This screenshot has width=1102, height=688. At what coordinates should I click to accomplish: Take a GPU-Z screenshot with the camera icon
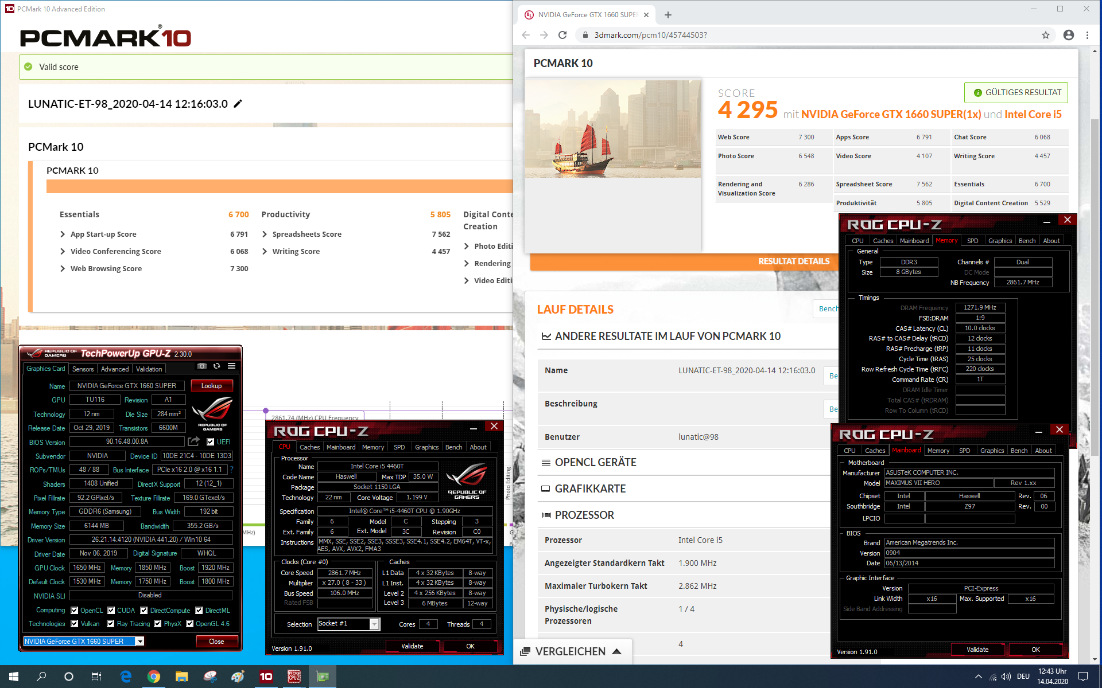coord(202,366)
